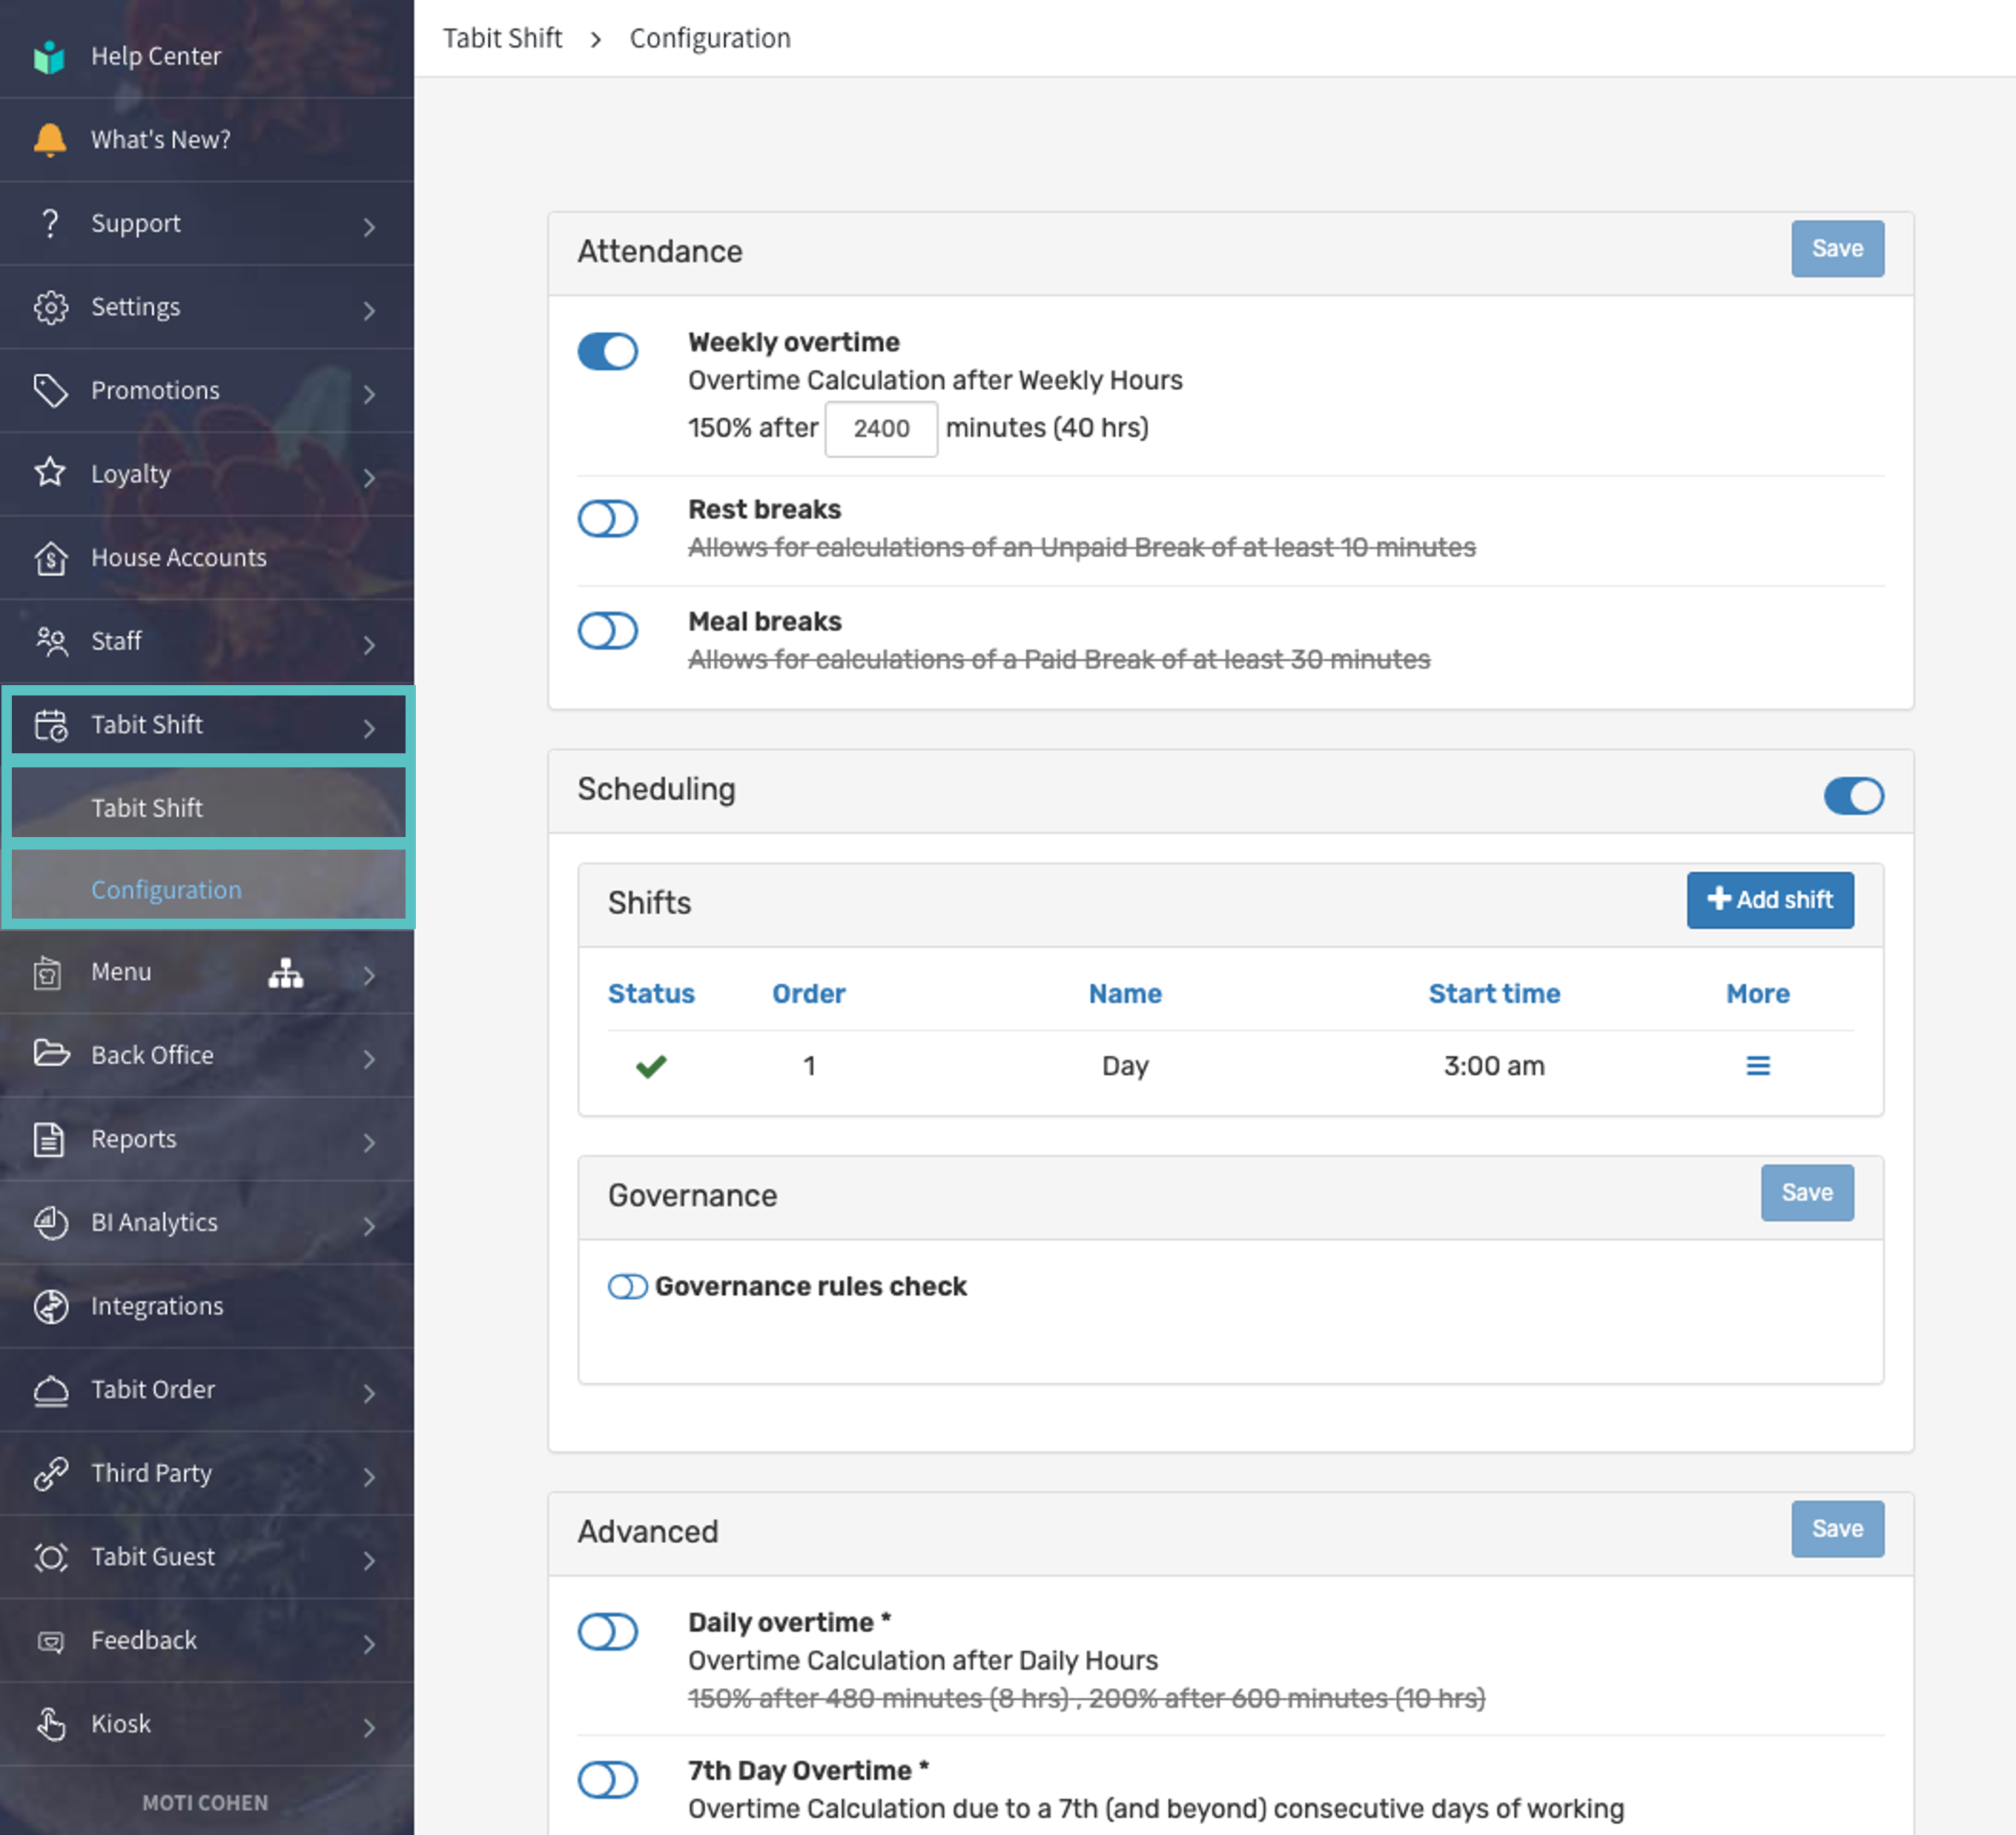Save the Attendance section

coord(1837,249)
